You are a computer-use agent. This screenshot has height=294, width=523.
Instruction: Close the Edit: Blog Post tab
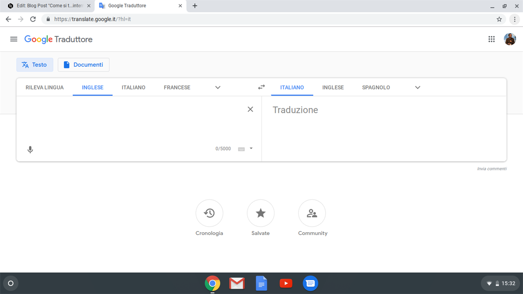click(89, 6)
